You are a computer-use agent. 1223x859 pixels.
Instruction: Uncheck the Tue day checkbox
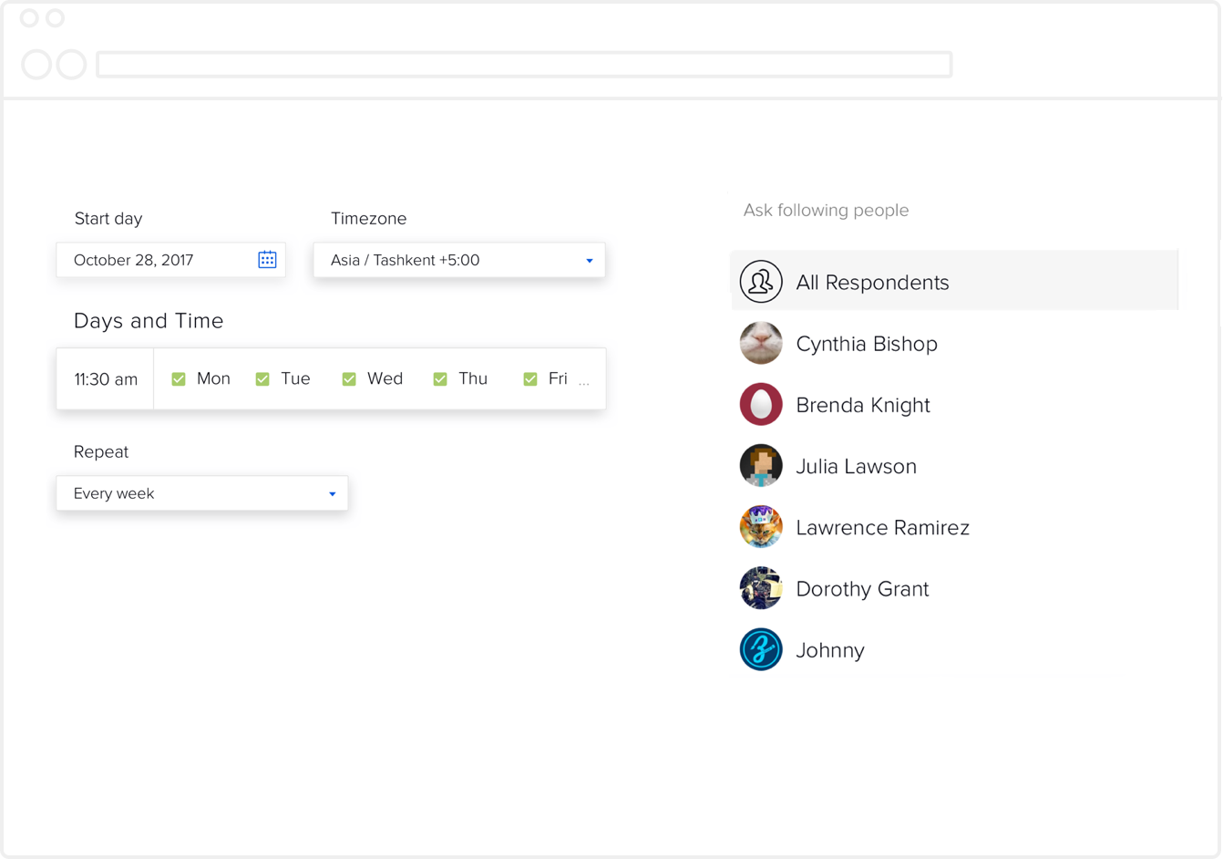pyautogui.click(x=262, y=378)
